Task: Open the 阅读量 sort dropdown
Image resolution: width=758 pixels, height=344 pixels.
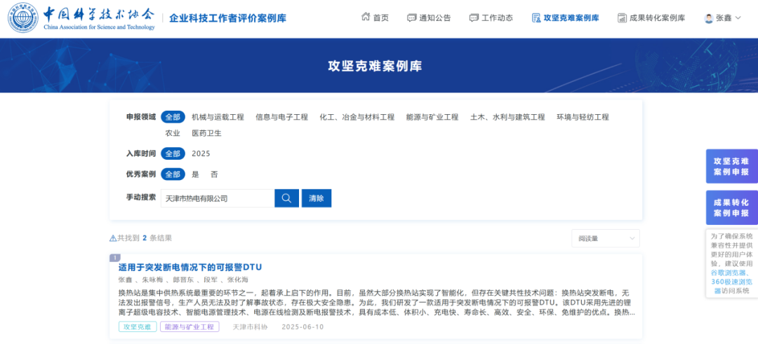Action: (605, 238)
